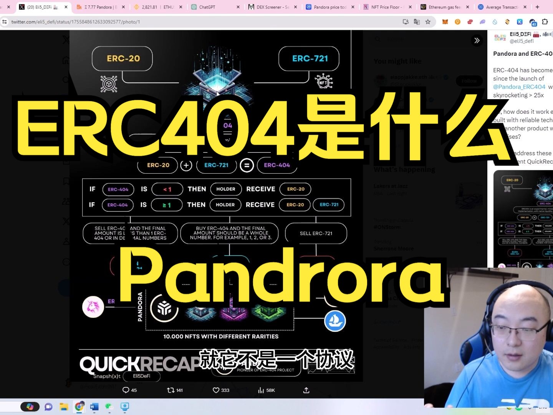This screenshot has width=553, height=415.
Task: Open the purple Phantom extension icon
Action: coord(483,22)
